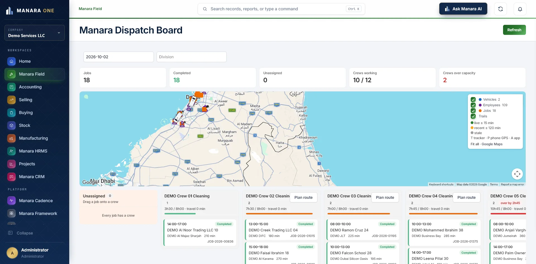Viewport: 536px width, 264px height.
Task: Click the Ask Manara AI logo icon
Action: [447, 9]
